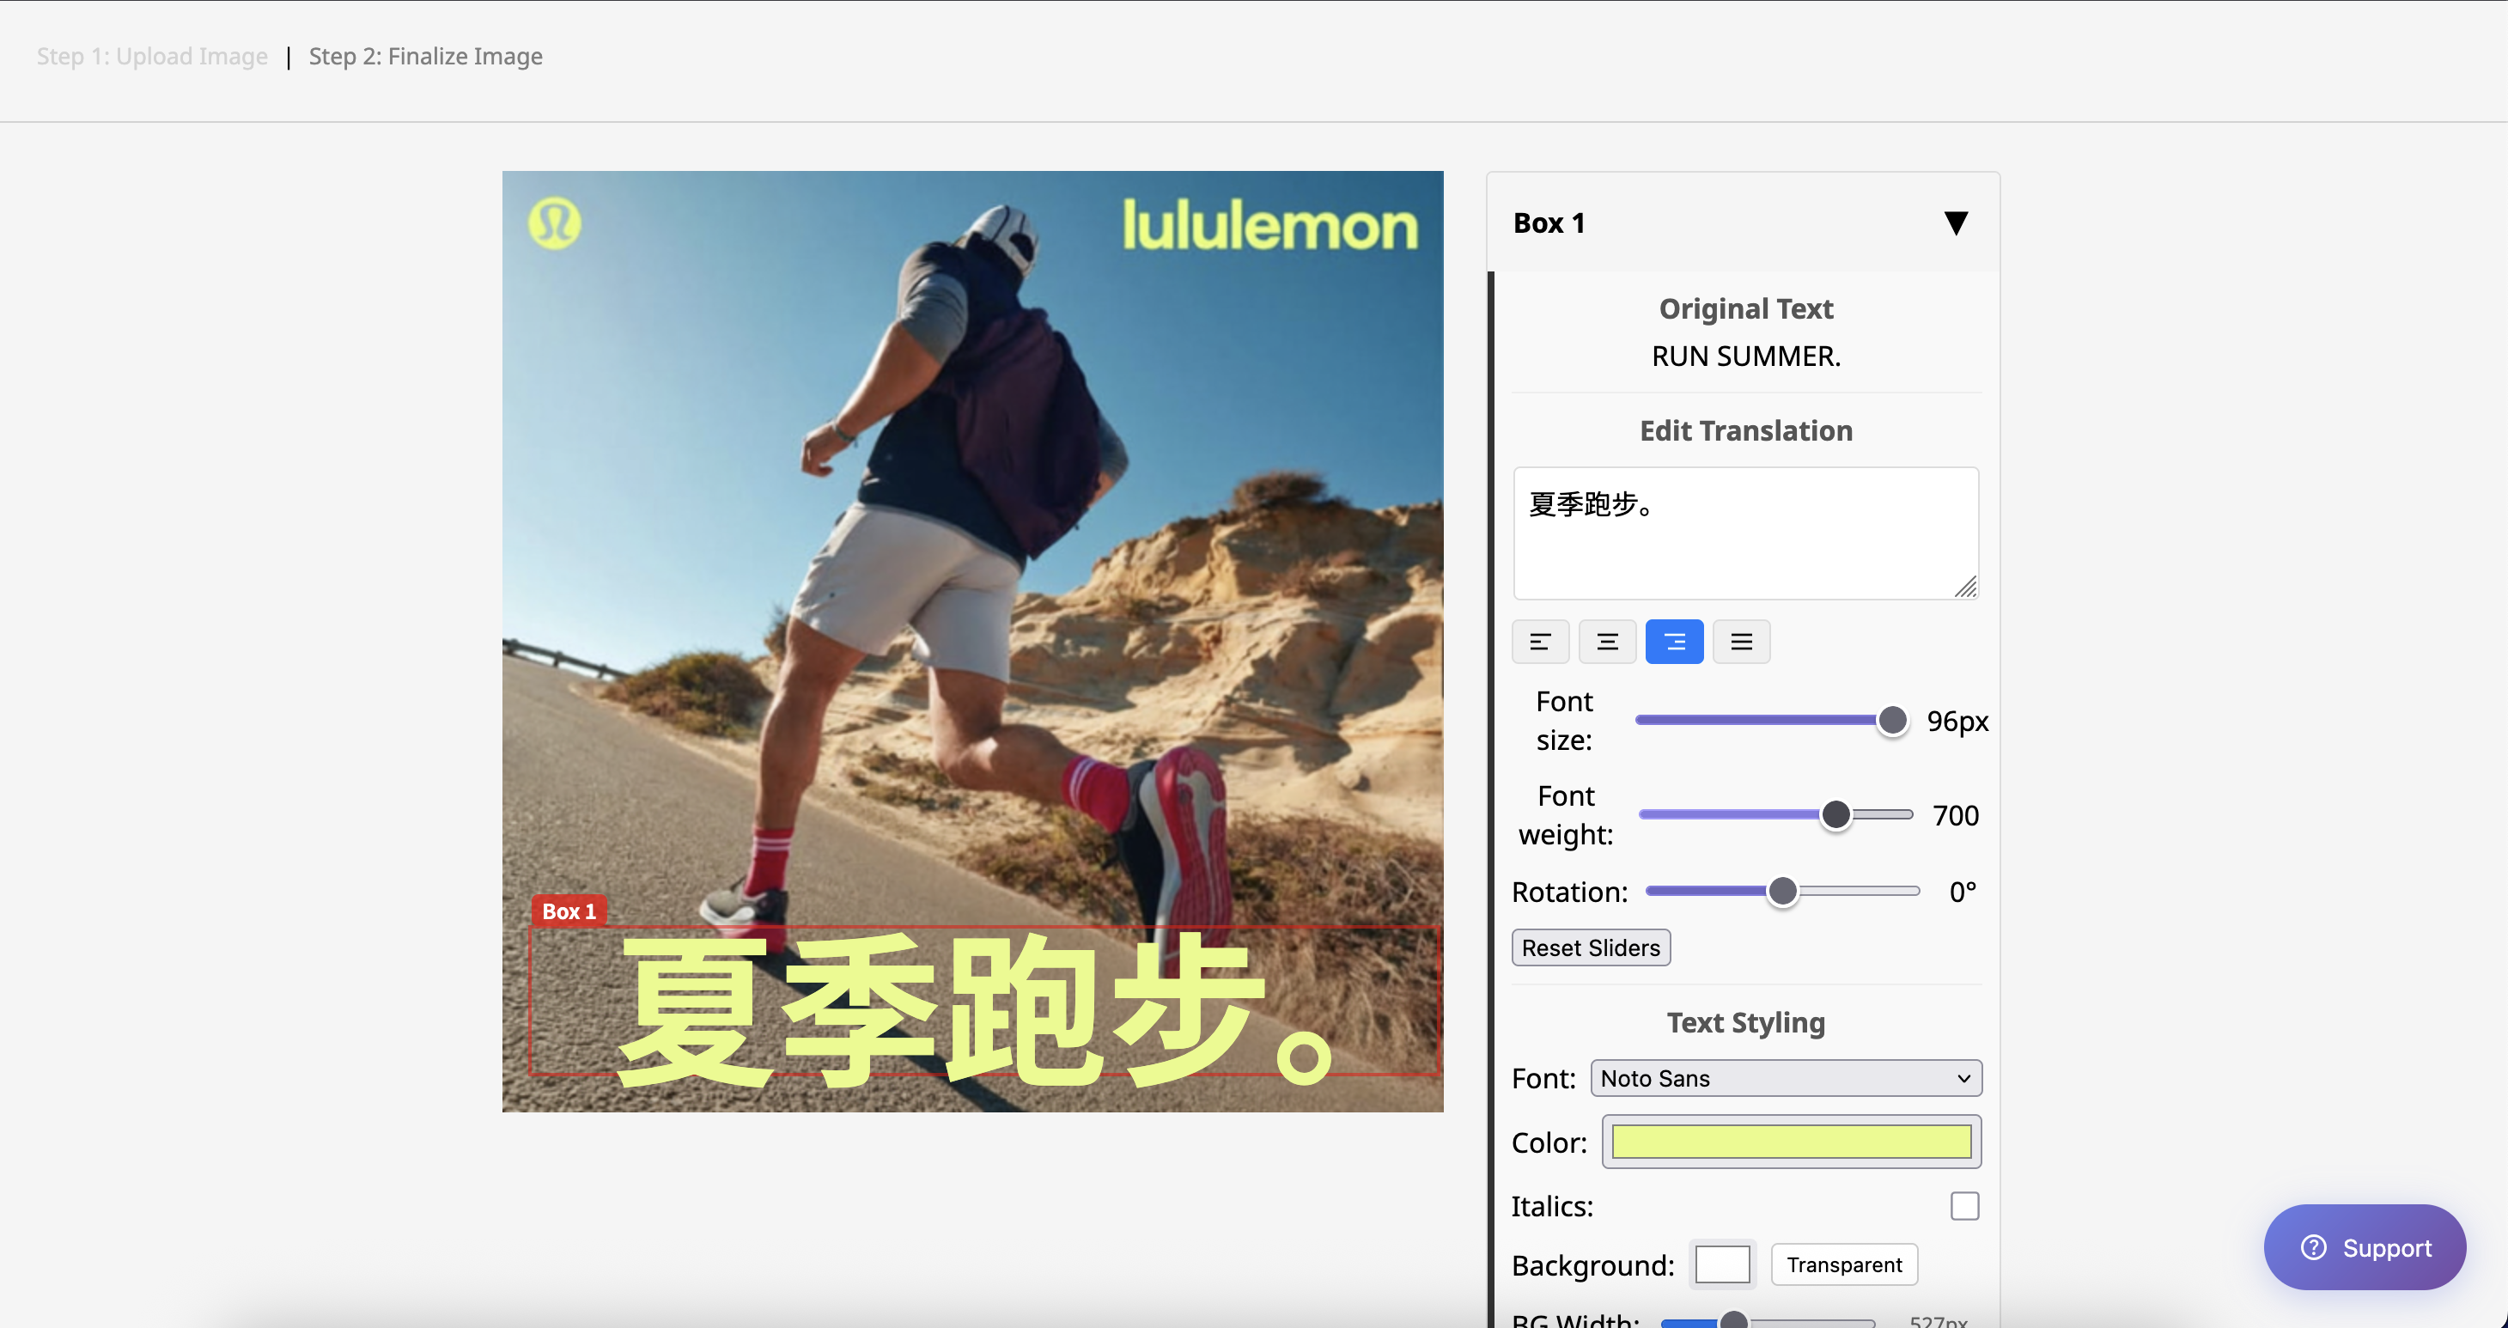Click the 700 font weight value
This screenshot has height=1328, width=2508.
[x=1955, y=815]
